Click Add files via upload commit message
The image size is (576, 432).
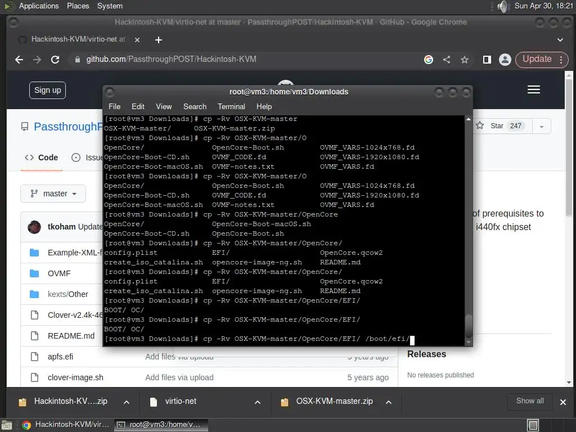click(x=179, y=377)
